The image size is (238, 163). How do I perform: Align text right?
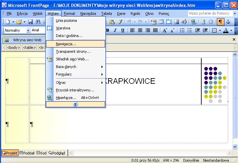[x=148, y=30]
